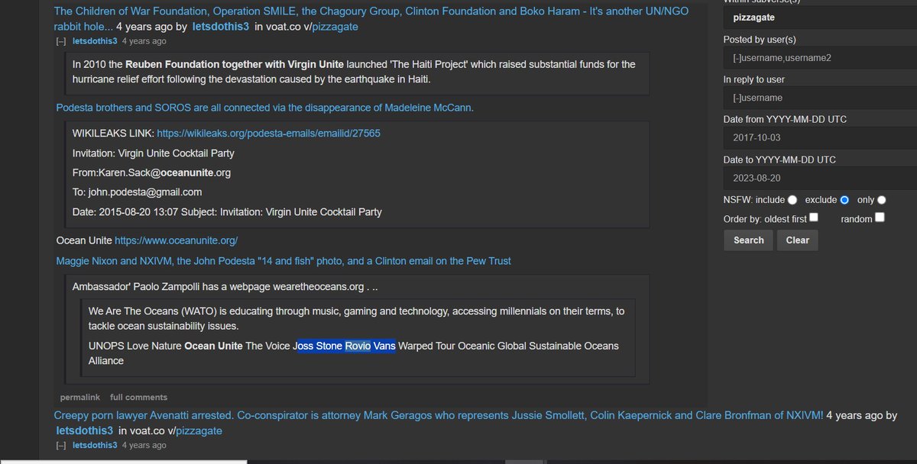The height and width of the screenshot is (464, 917).
Task: Collapse the last comment using [–] toggle
Action: coord(61,445)
